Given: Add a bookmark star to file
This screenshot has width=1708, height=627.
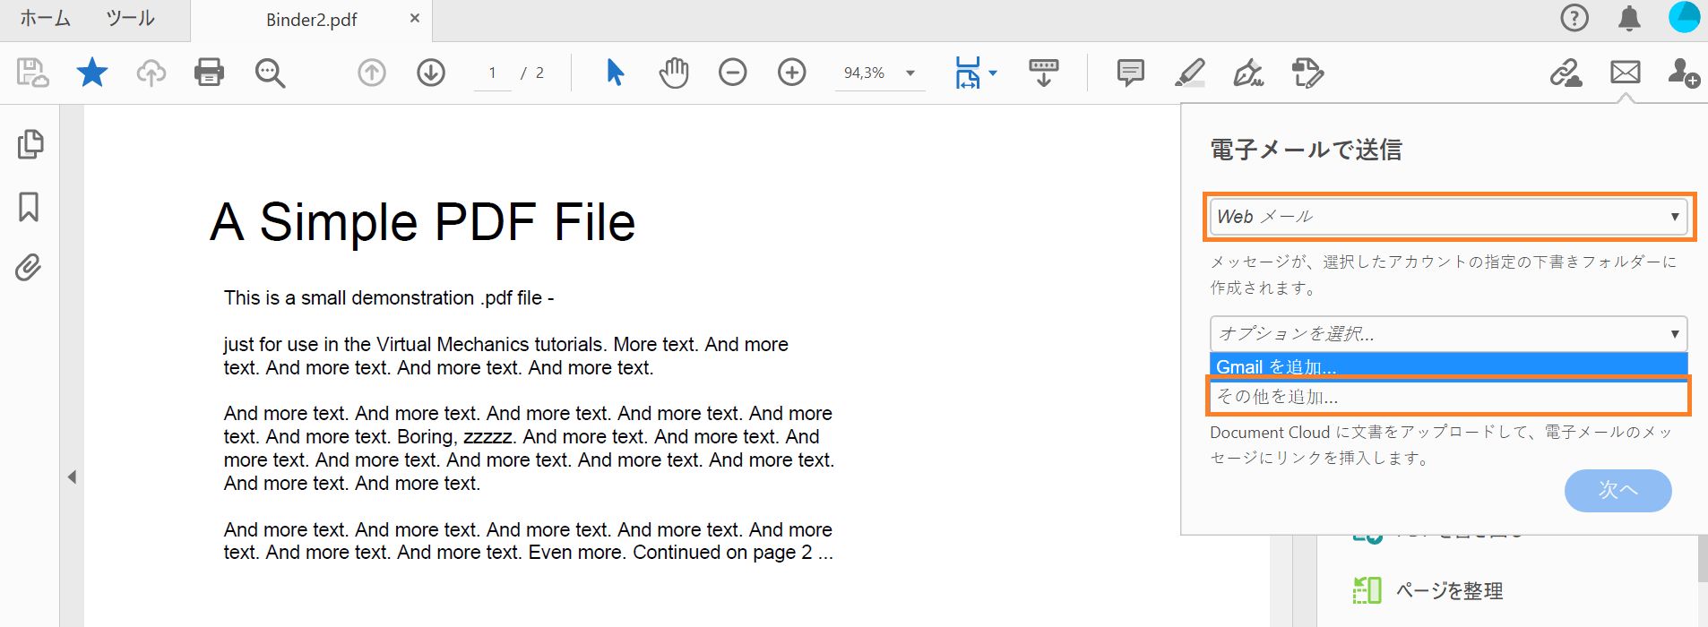Looking at the screenshot, I should [92, 73].
